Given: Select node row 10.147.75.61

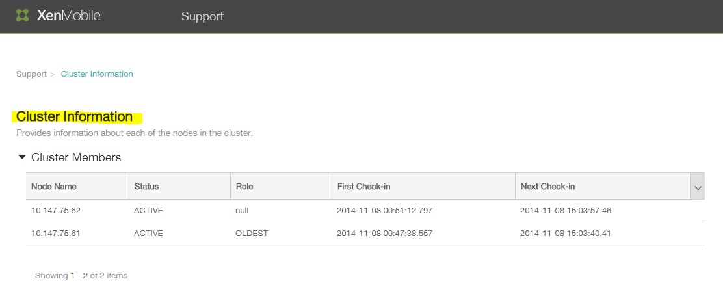Looking at the screenshot, I should click(x=56, y=234).
